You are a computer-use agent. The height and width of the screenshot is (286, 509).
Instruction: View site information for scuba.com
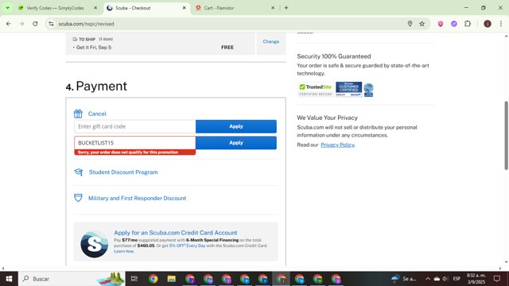(x=51, y=24)
